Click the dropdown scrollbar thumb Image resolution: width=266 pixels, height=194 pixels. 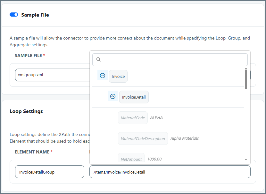[x=246, y=79]
